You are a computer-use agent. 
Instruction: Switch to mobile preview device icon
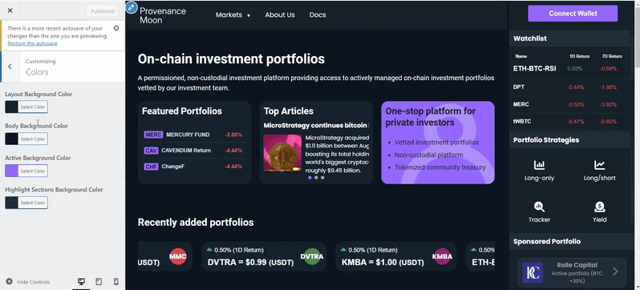pos(116,282)
